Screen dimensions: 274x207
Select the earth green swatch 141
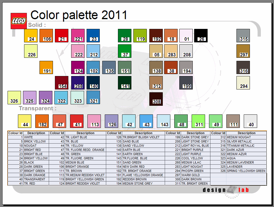(x=125, y=82)
